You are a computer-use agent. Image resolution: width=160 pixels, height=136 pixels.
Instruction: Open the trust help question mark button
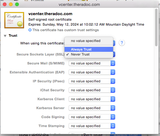(x=122, y=43)
